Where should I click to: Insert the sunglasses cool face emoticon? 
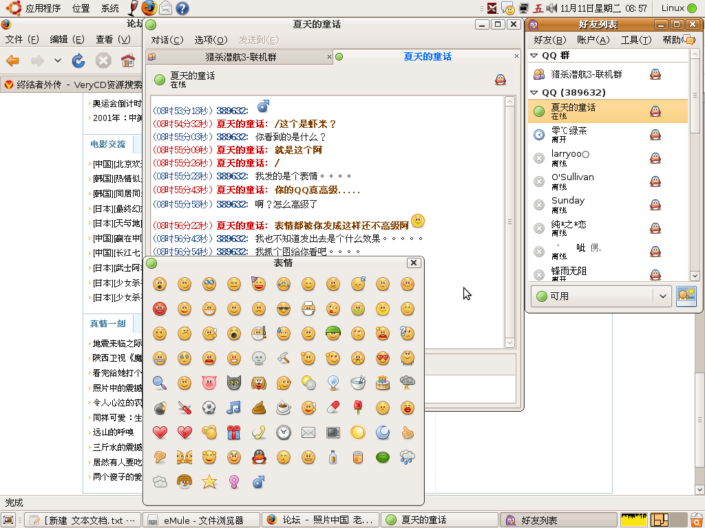[x=283, y=309]
